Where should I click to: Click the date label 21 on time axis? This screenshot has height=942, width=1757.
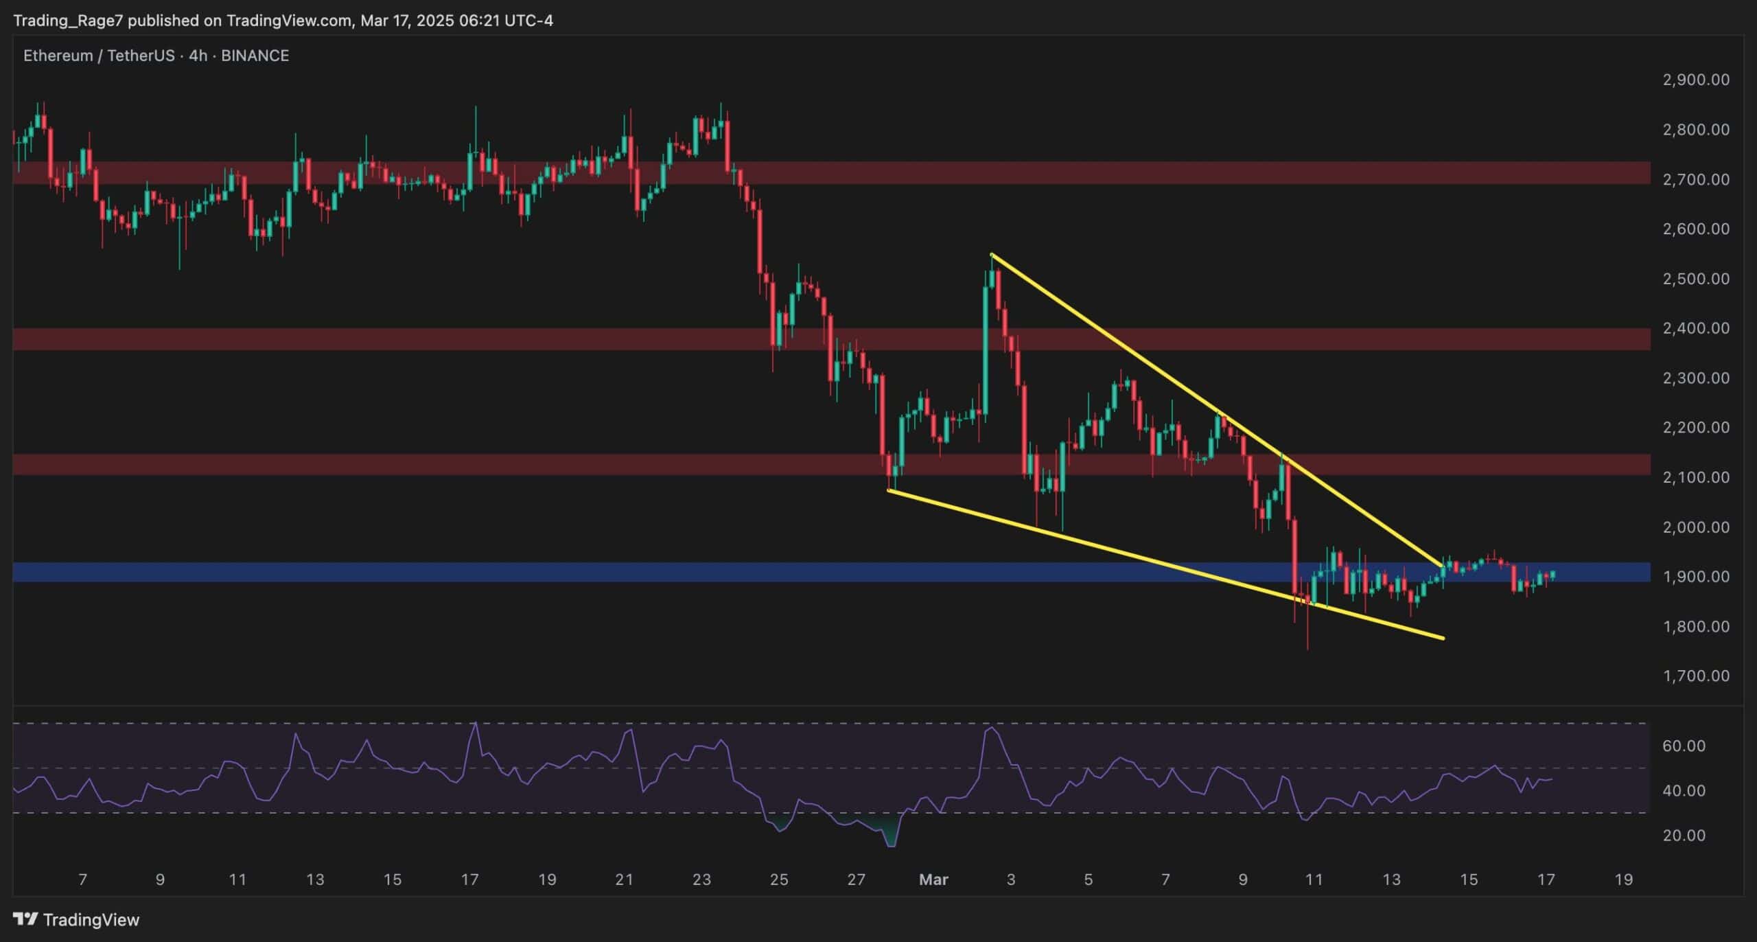click(624, 880)
